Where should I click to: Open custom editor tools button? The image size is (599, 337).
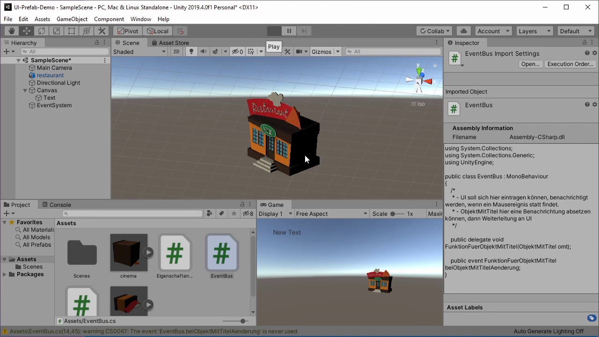pos(102,31)
